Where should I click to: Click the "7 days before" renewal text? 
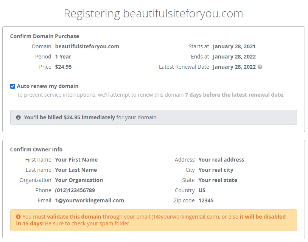pos(201,95)
